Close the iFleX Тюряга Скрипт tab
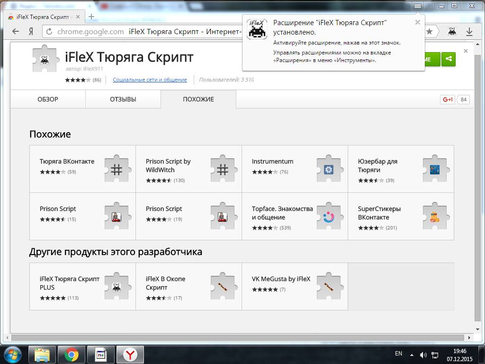Image resolution: width=485 pixels, height=364 pixels. pyautogui.click(x=78, y=17)
